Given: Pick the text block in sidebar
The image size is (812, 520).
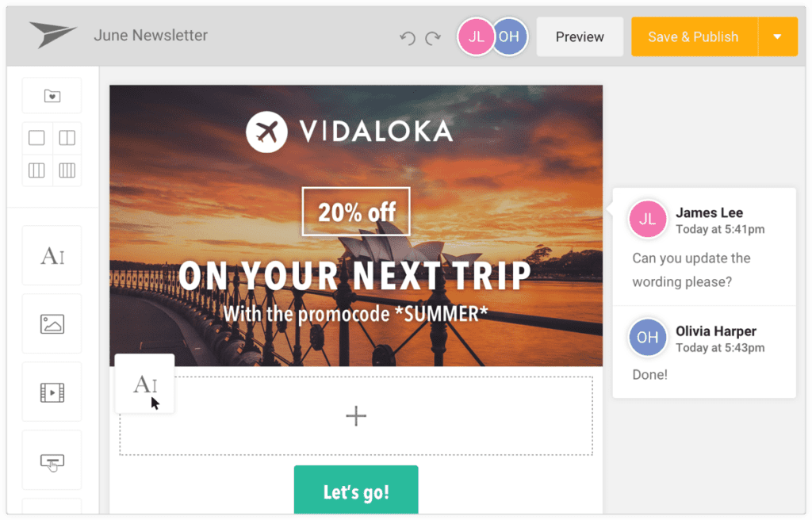Looking at the screenshot, I should (x=52, y=255).
